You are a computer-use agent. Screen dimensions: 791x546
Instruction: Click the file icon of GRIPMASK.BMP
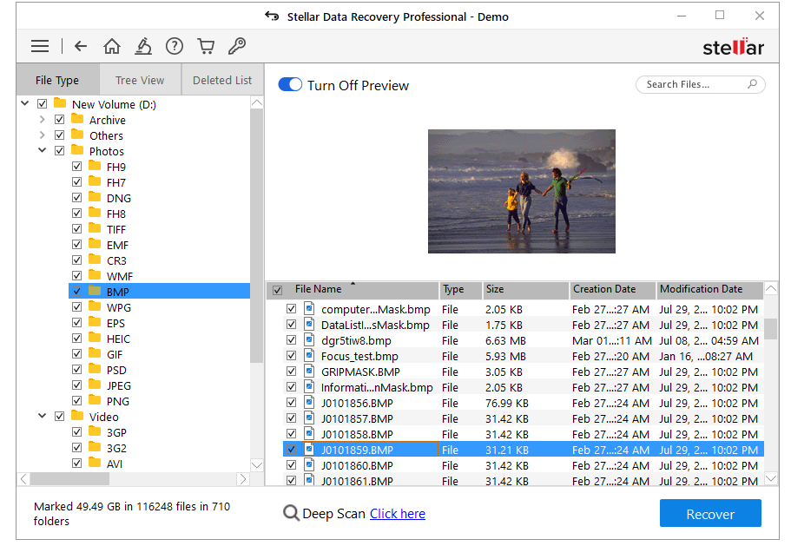(x=309, y=371)
